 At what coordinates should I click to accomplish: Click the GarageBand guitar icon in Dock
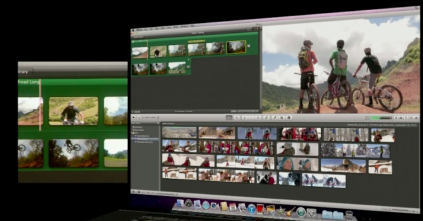click(291, 211)
